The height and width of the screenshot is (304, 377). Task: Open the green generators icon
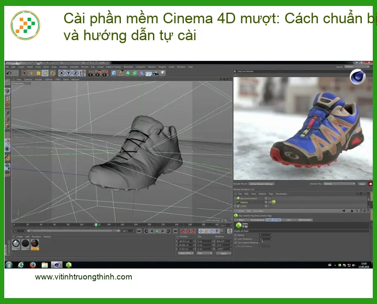[x=128, y=73]
